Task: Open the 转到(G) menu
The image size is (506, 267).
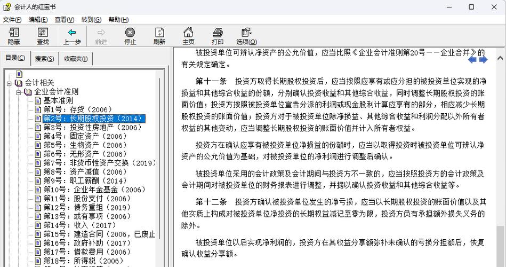Action: [x=91, y=20]
